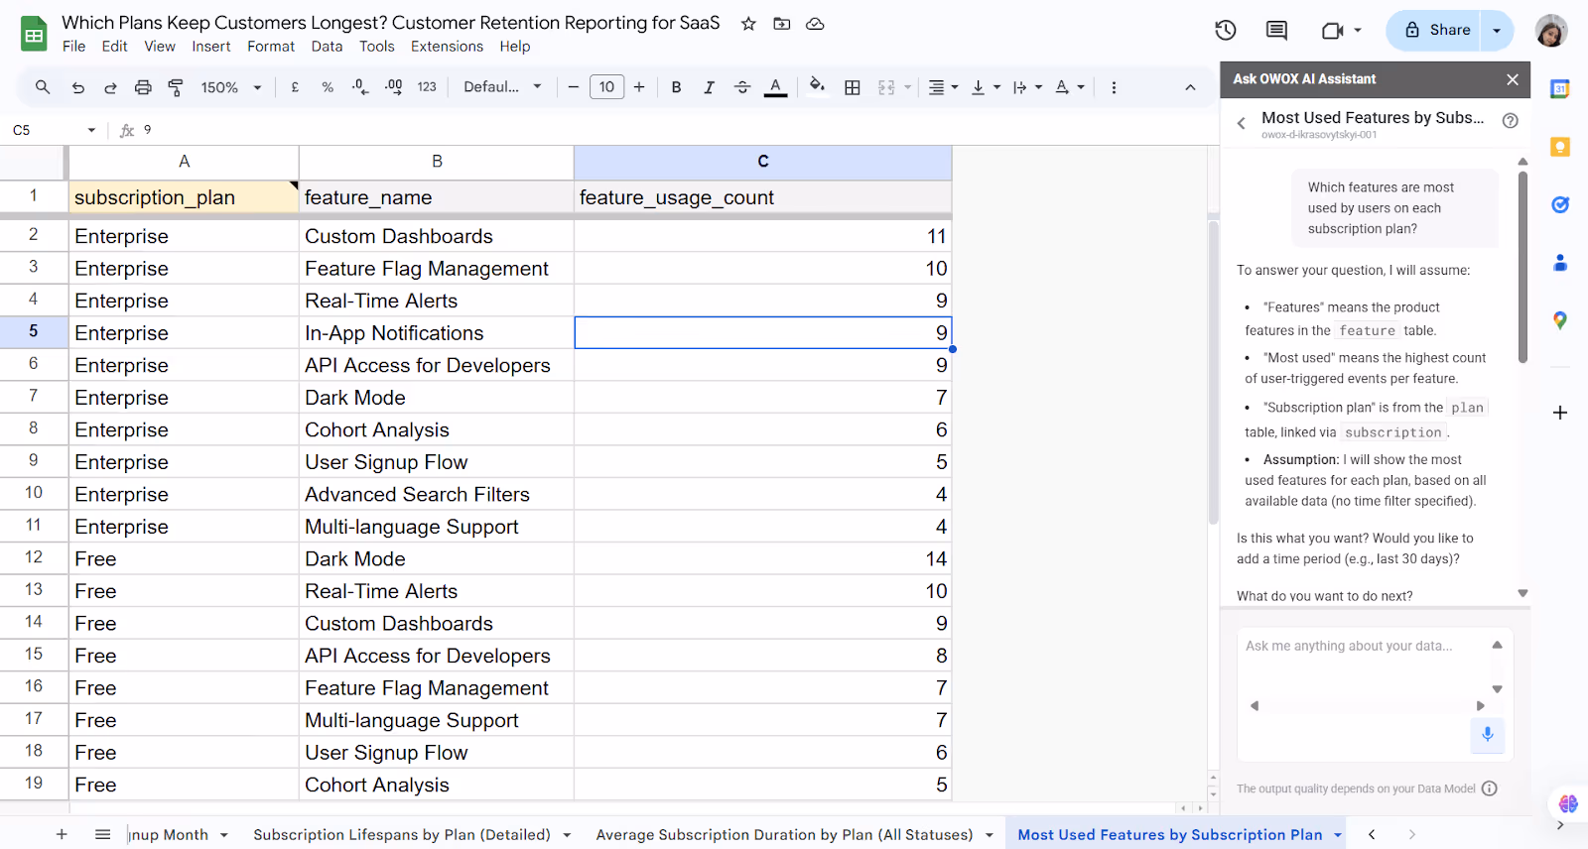The image size is (1588, 849).
Task: Toggle italic formatting
Action: [709, 87]
